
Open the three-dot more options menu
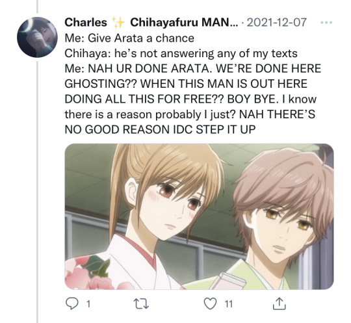point(326,22)
